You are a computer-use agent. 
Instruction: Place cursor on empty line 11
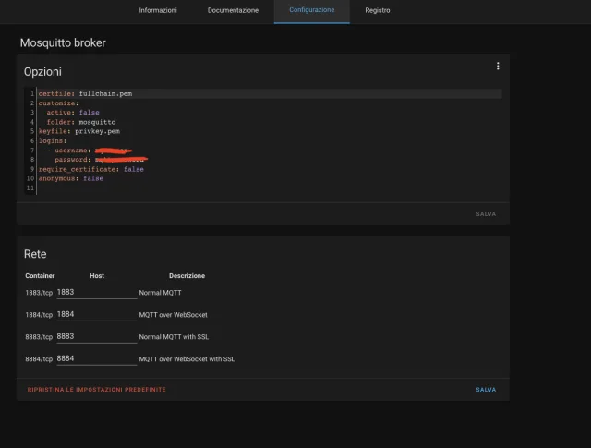coord(270,188)
